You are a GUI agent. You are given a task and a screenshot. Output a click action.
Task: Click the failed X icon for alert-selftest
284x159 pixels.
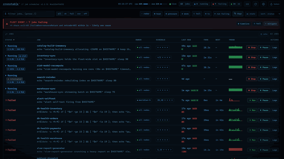pos(6,100)
